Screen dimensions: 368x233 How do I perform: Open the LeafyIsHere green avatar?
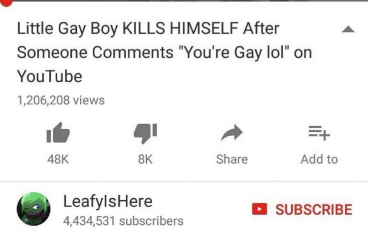[x=34, y=209]
